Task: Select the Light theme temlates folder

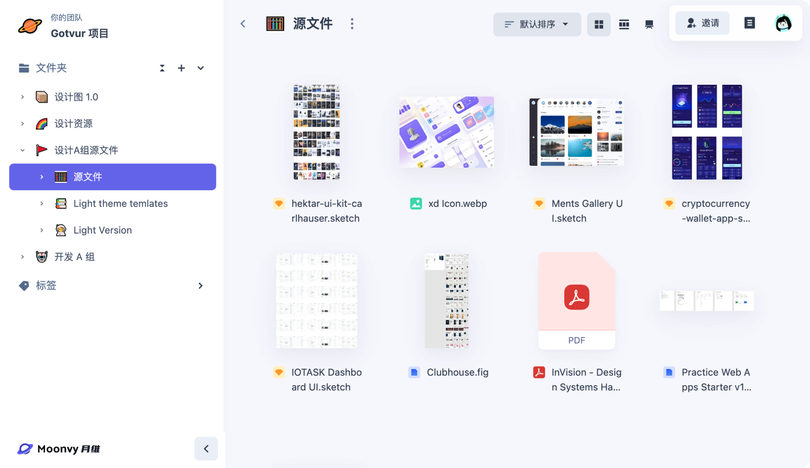Action: (x=121, y=204)
